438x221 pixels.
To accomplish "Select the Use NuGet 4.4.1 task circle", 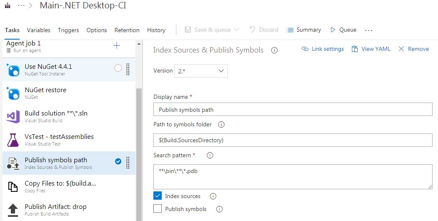I will coord(118,68).
